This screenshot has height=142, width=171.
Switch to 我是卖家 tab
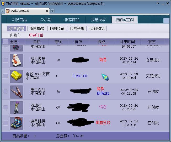pos(98,20)
